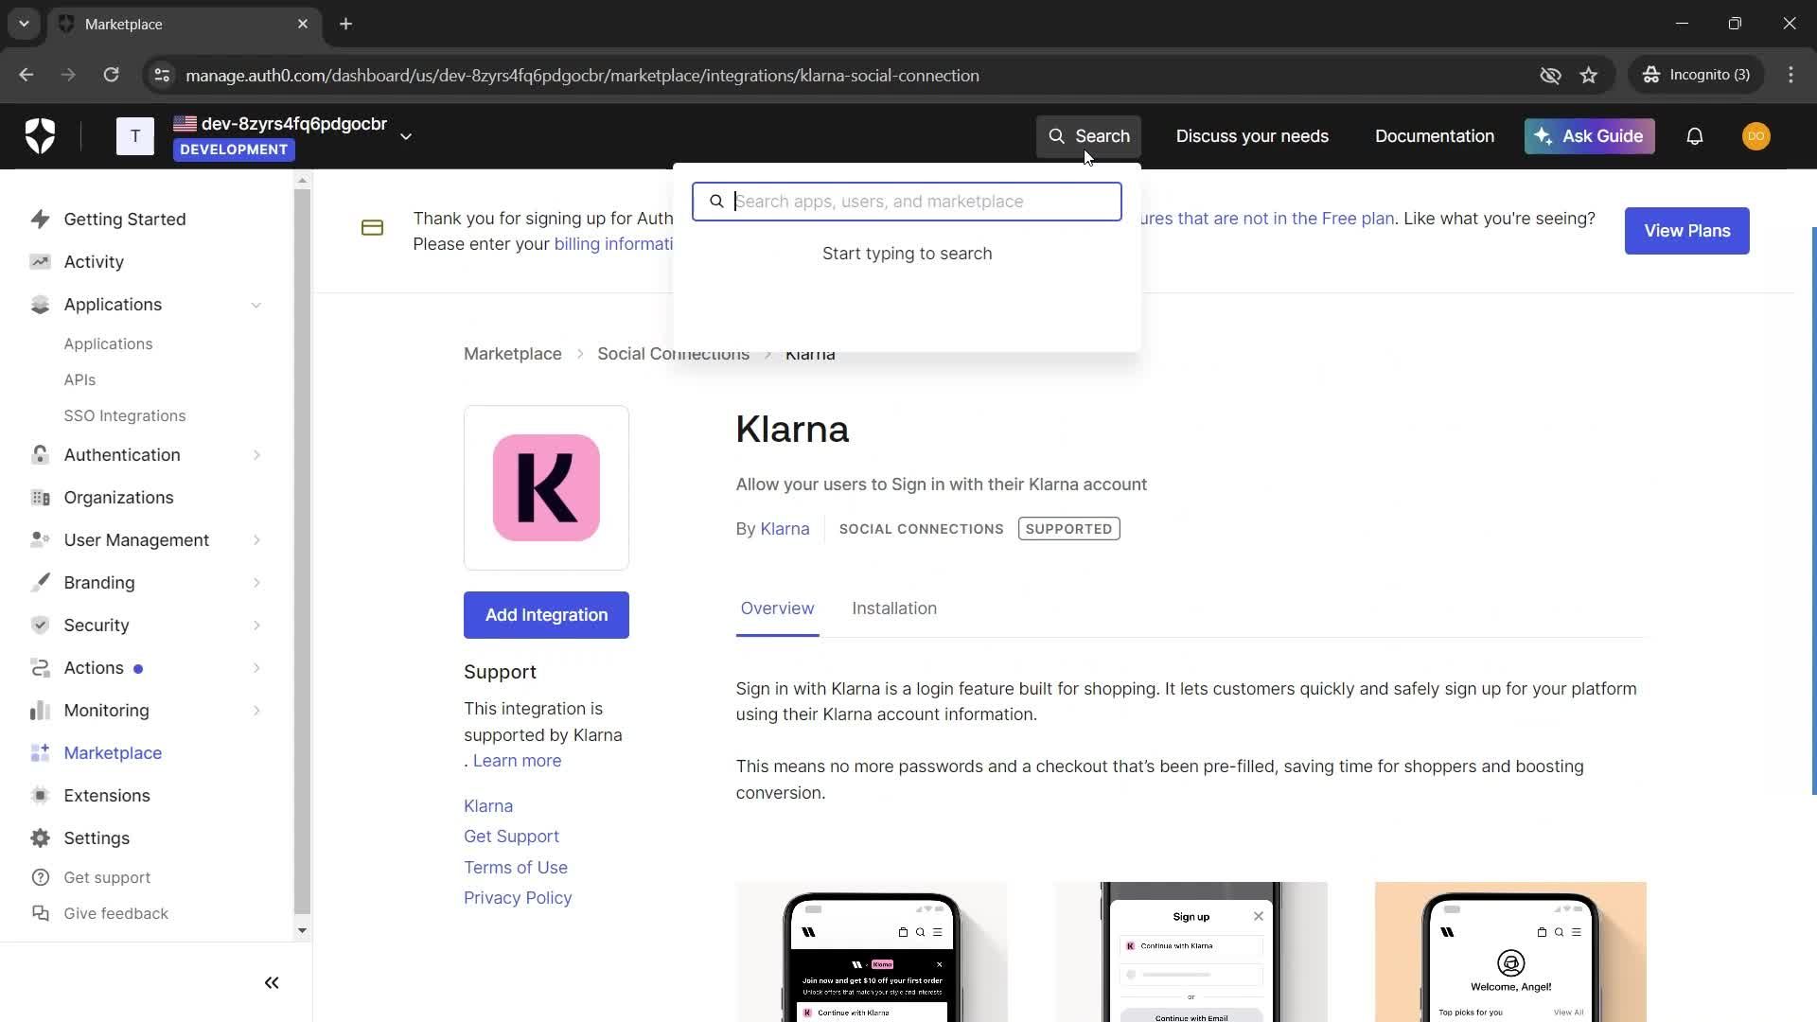Select the Overview tab
This screenshot has width=1817, height=1022.
pyautogui.click(x=777, y=608)
